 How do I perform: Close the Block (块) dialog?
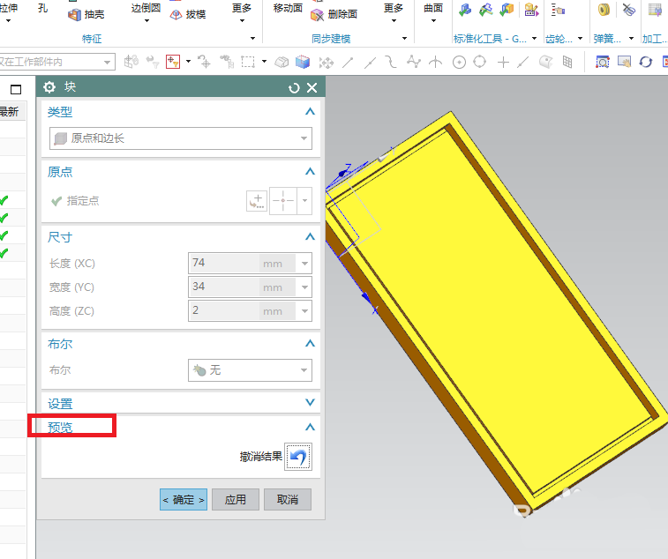coord(311,87)
